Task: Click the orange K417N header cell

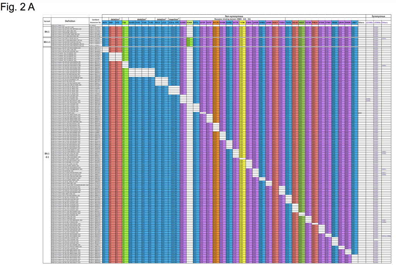Action: [x=216, y=23]
